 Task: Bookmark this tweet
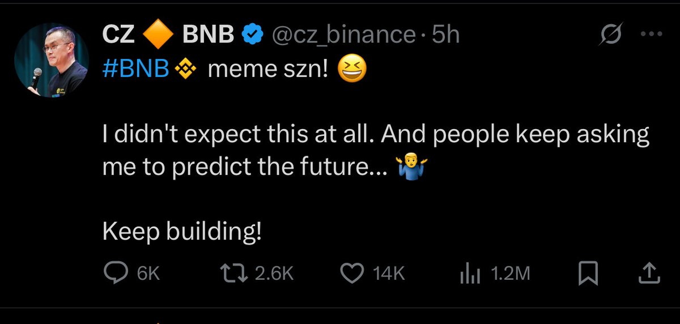tap(588, 274)
